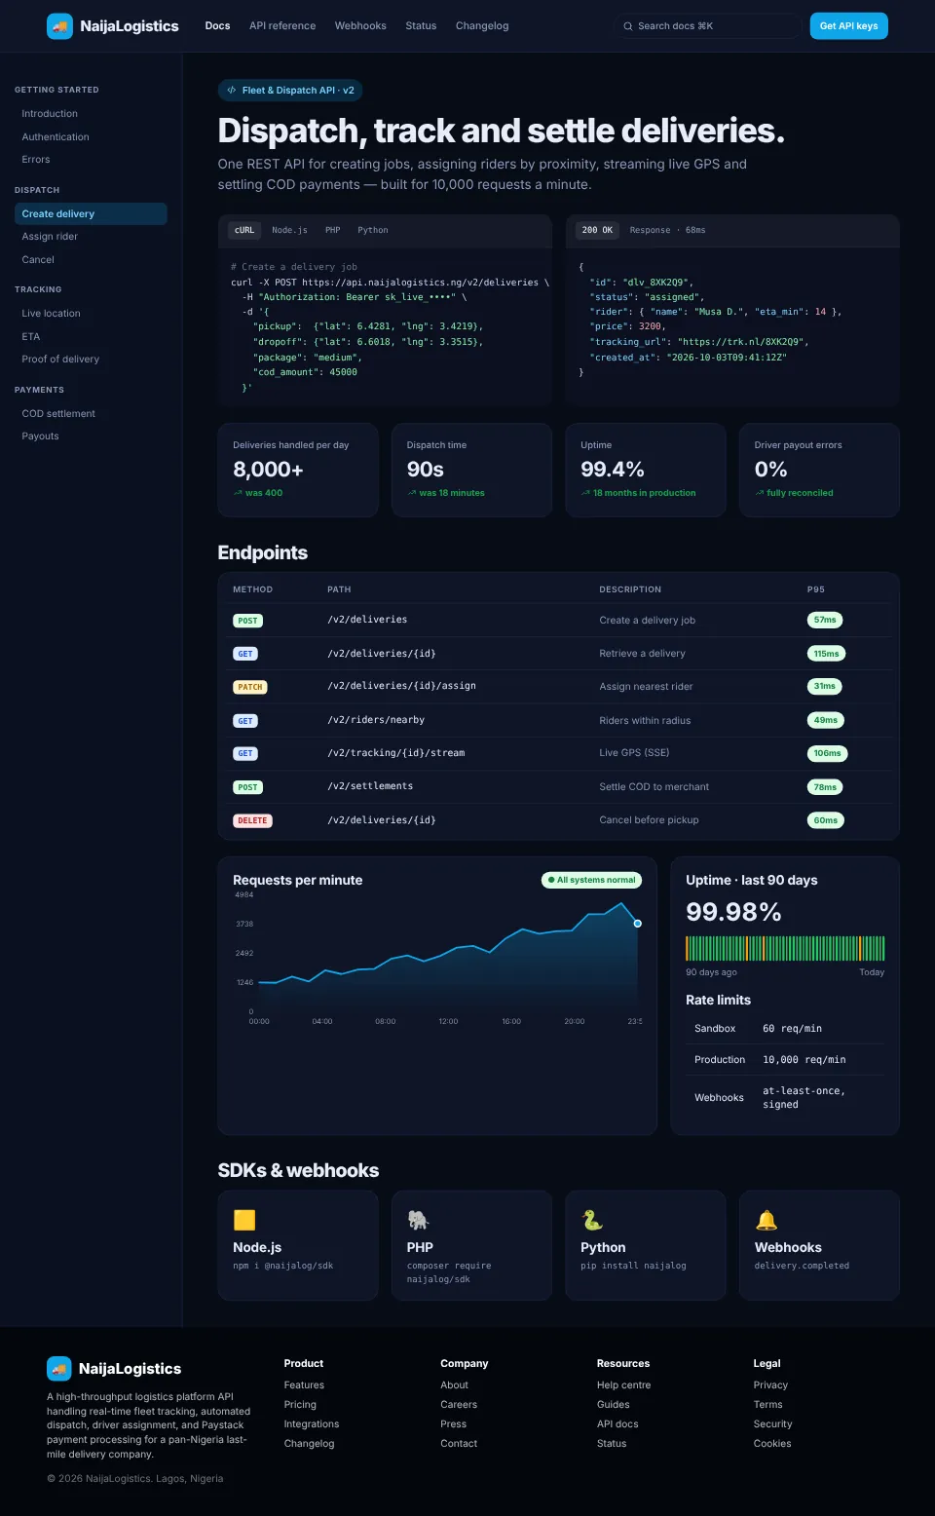Click the Webhooks bell icon
935x1516 pixels.
[767, 1220]
